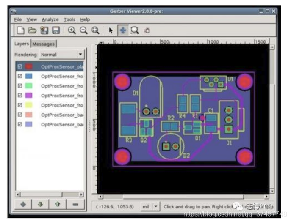Open a file with the folder icon
The width and height of the screenshot is (291, 222).
pos(32,30)
